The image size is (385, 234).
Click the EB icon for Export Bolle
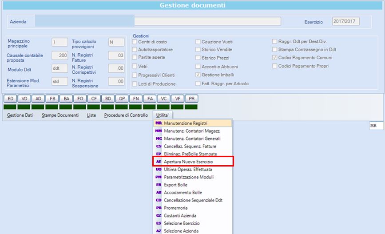coord(159,185)
